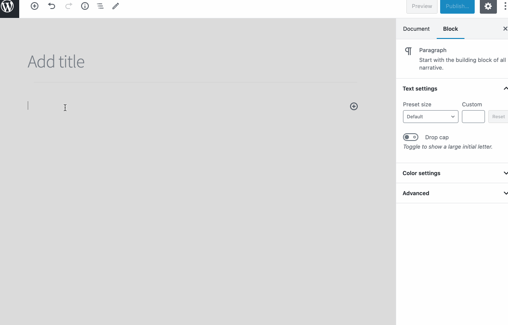Screen dimensions: 508x325
Task: Close the settings sidebar with X
Action: click(x=505, y=29)
